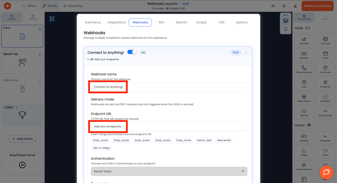The width and height of the screenshot is (337, 183).
Task: Click the POST badge on webhook card
Action: (235, 53)
